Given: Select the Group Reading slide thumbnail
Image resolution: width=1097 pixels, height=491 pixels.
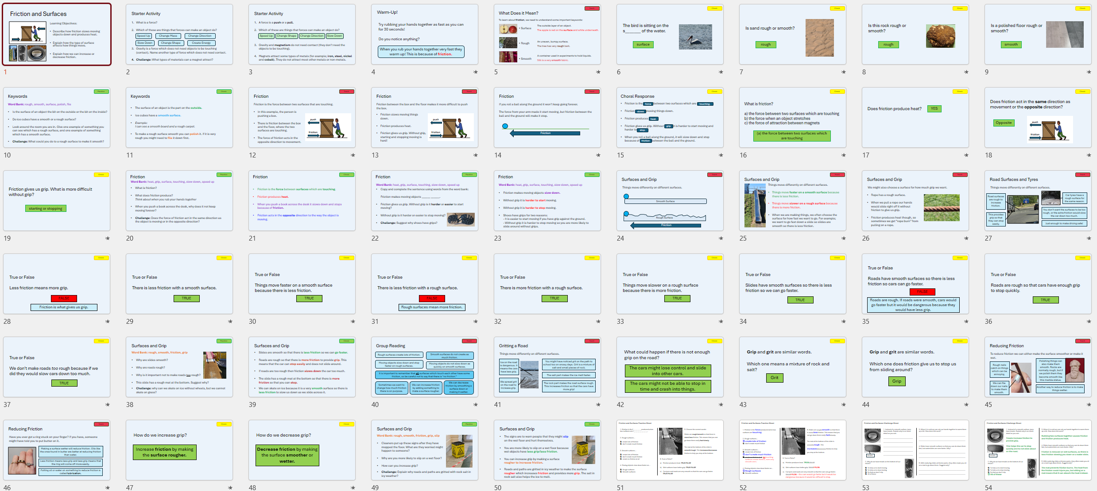Looking at the screenshot, I should click(x=424, y=367).
